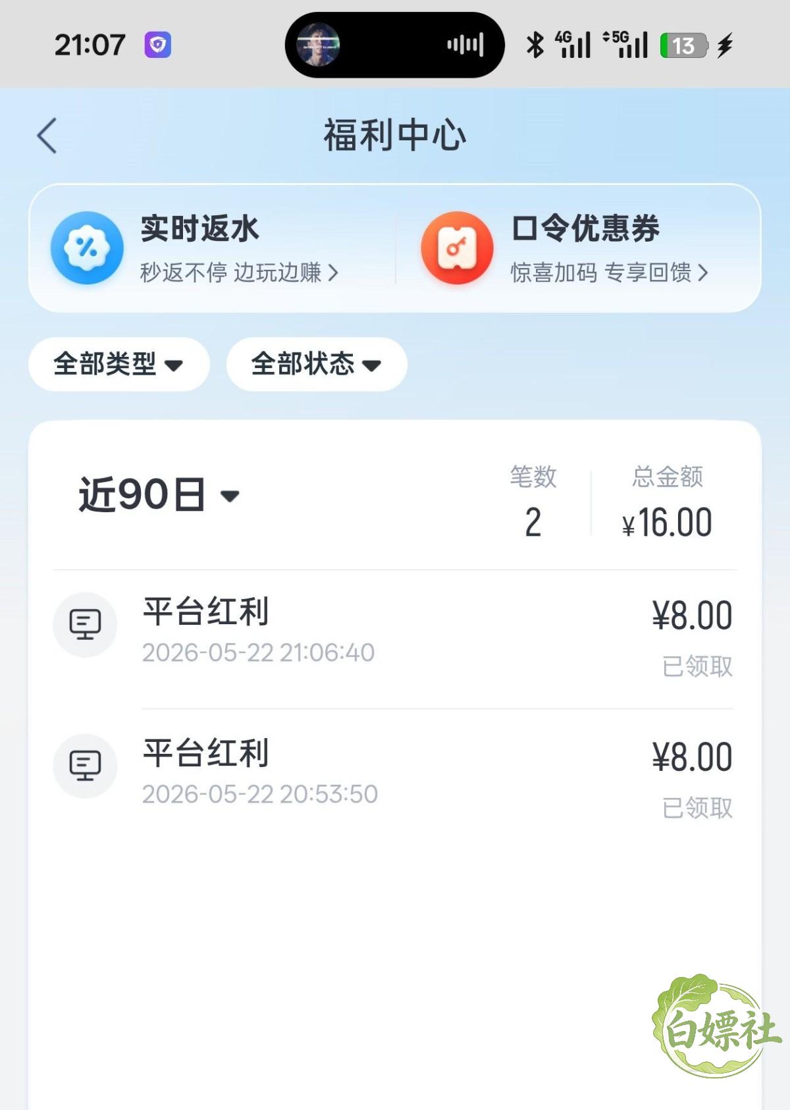Open the red 口令优惠券 key icon
790x1110 pixels.
(x=457, y=248)
